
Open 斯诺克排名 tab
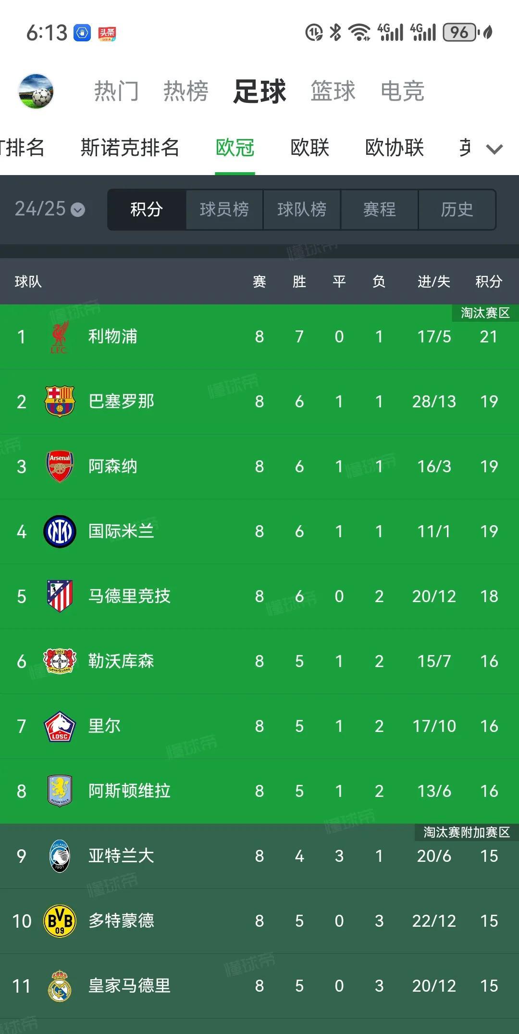(130, 148)
